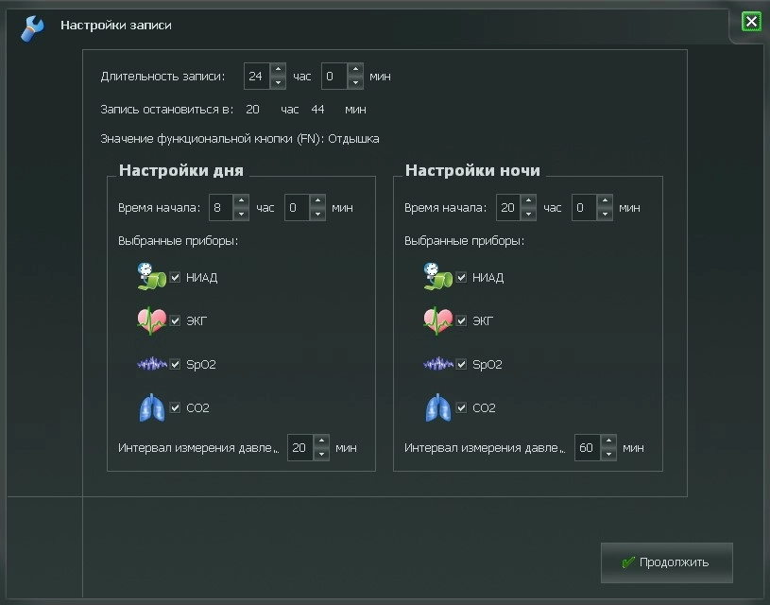The height and width of the screenshot is (605, 770).
Task: Click the НИАД blood pressure icon in night settings
Action: pyautogui.click(x=437, y=276)
